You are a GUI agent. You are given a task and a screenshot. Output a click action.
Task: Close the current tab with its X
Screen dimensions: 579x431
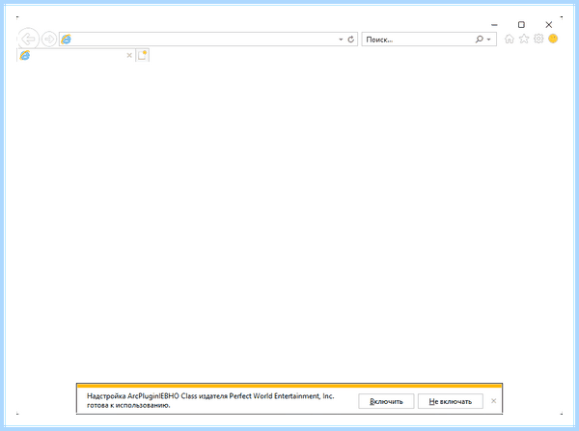point(129,55)
